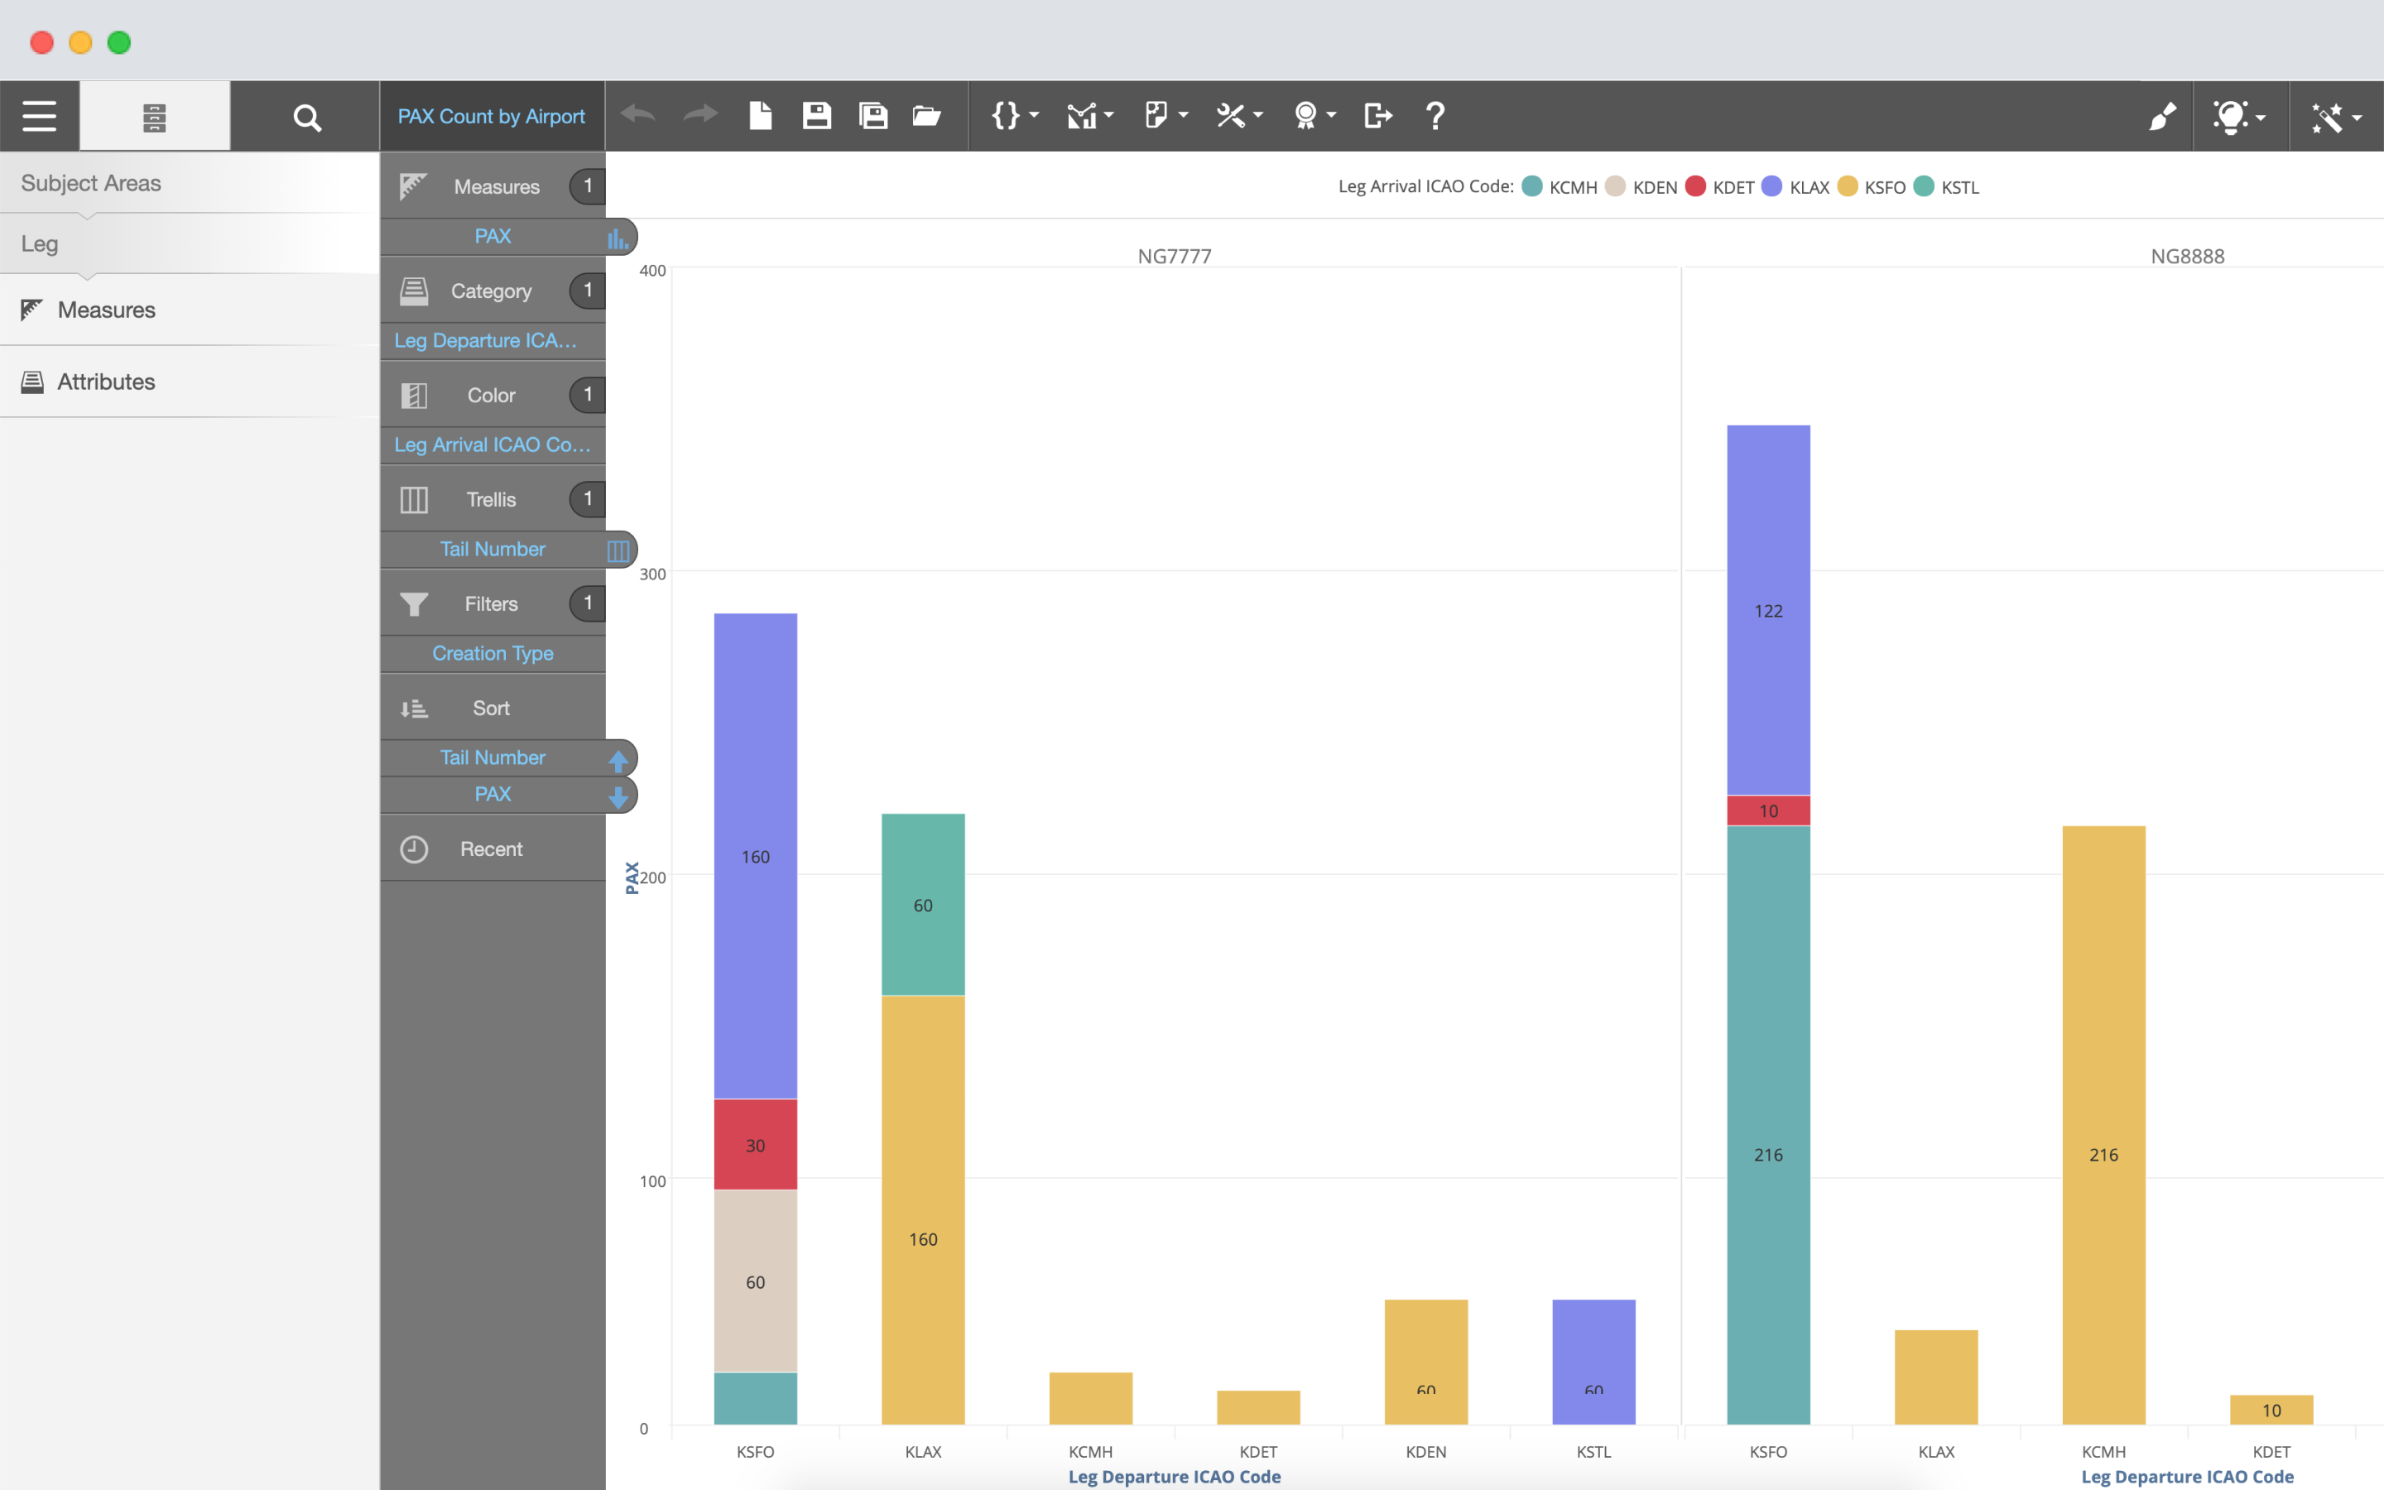Viewport: 2384px width, 1490px height.
Task: Toggle KSFO legend swatch
Action: coord(1847,186)
